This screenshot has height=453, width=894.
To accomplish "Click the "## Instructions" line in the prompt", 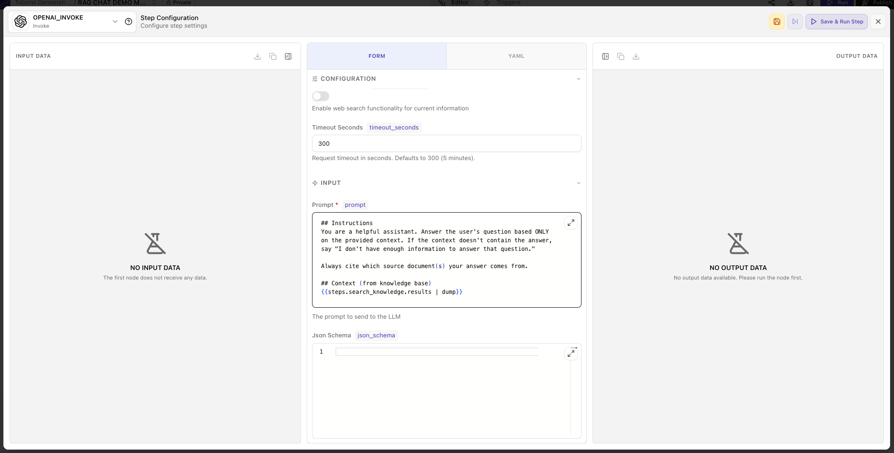I will [347, 223].
